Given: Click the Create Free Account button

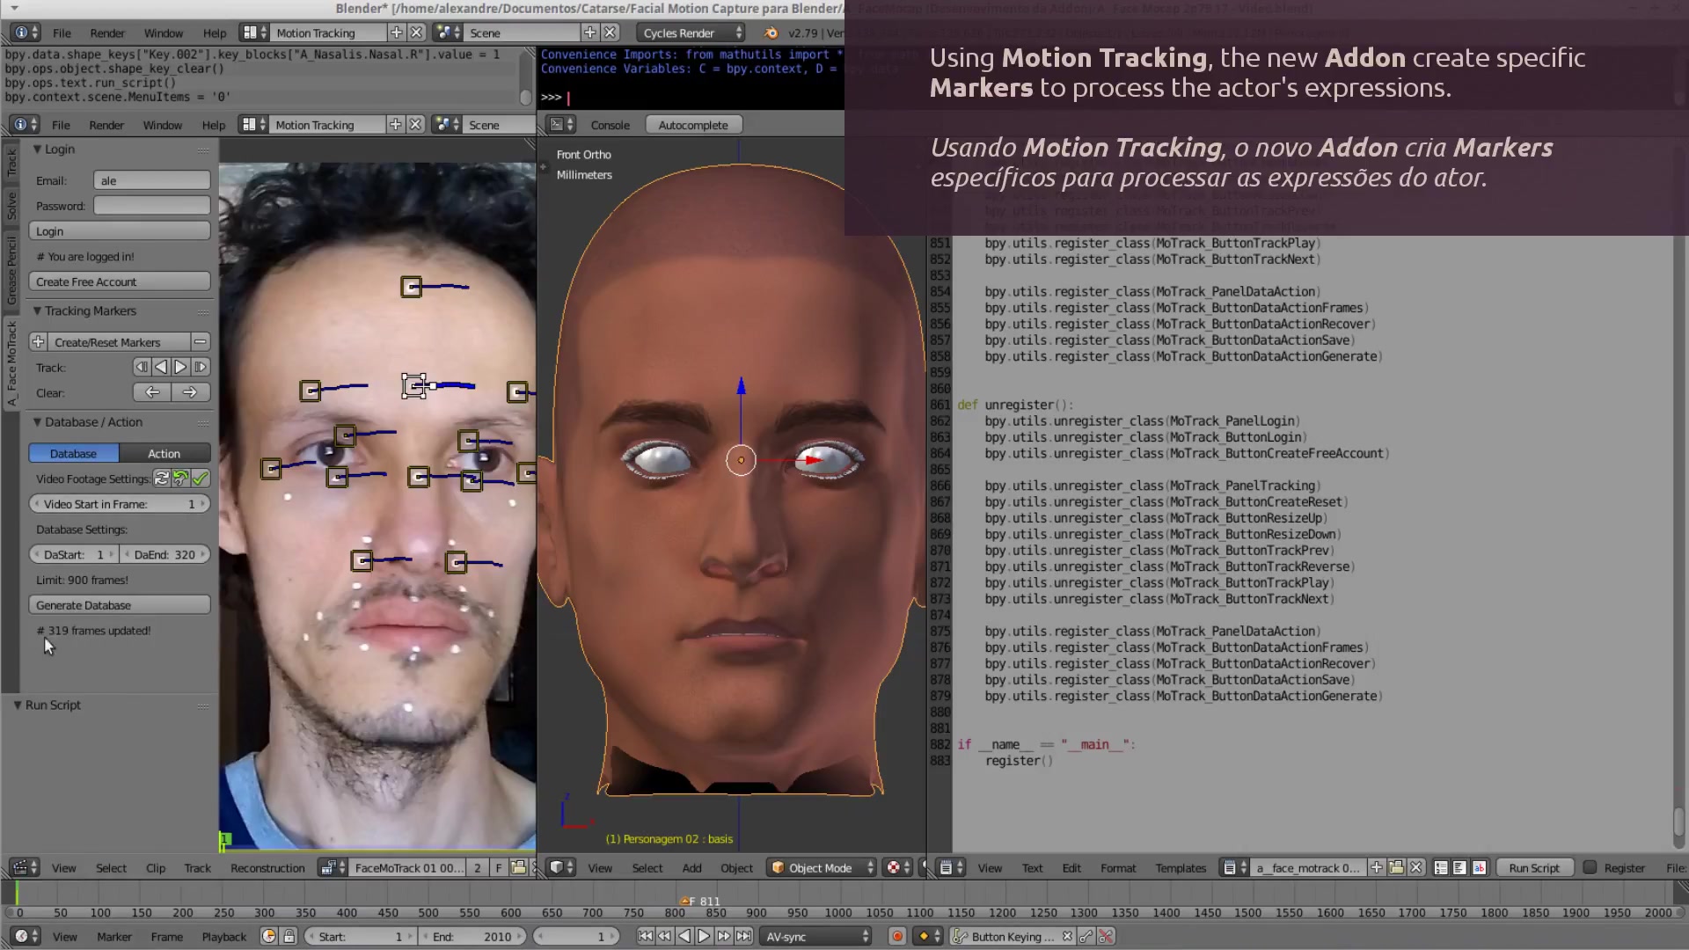Looking at the screenshot, I should (x=119, y=281).
